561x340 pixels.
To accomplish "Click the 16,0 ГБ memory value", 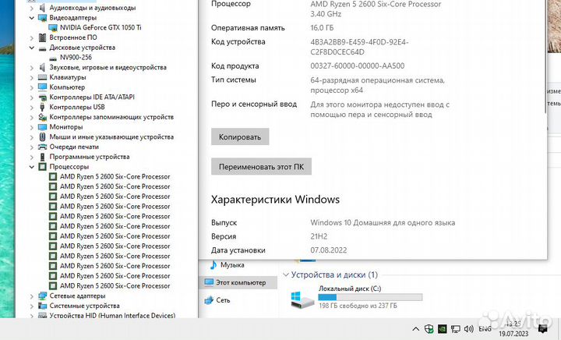I will 322,28.
